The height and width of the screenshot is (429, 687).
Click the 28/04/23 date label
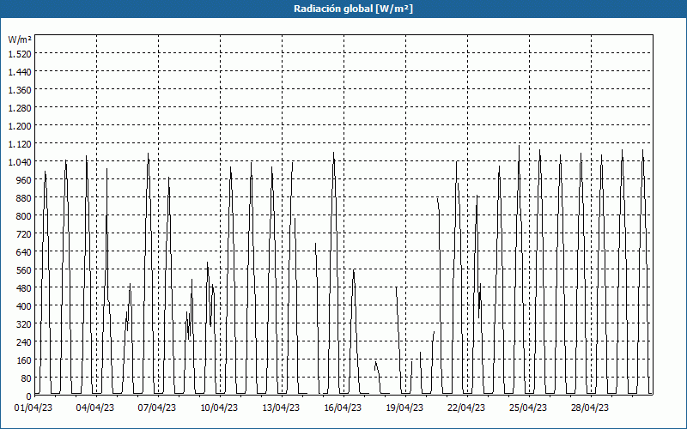pos(589,408)
